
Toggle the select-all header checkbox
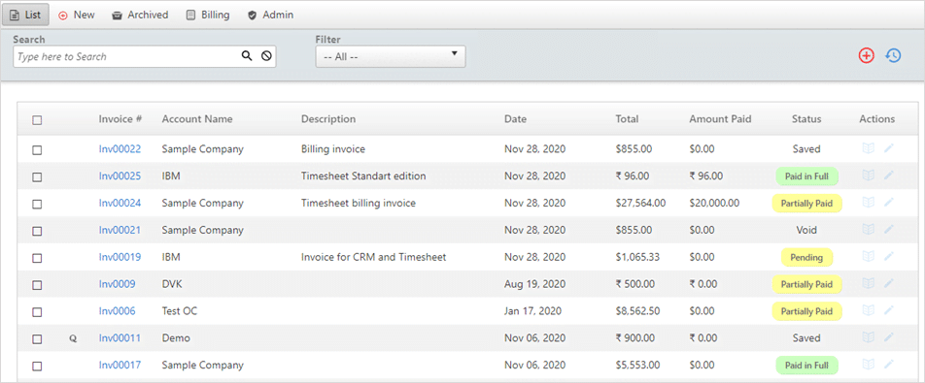pyautogui.click(x=37, y=120)
